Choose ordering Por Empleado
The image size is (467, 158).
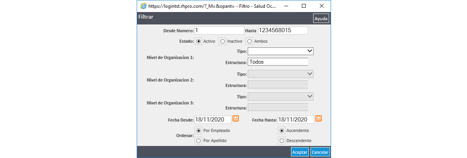[198, 130]
